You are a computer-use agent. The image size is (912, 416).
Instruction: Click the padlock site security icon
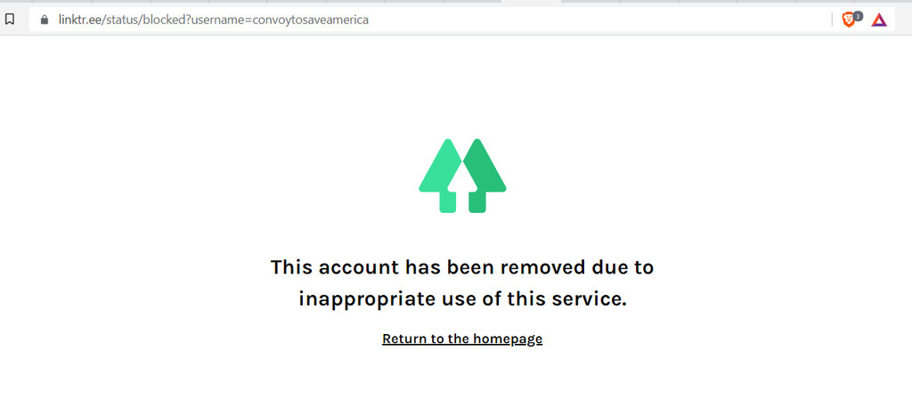point(45,20)
